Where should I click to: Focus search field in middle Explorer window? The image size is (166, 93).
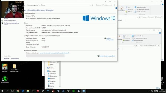149,46
